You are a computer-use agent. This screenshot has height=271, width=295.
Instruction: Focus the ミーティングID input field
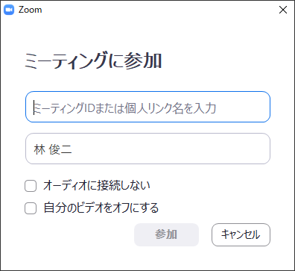147,107
